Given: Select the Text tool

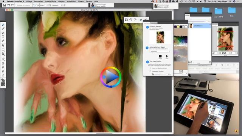Looking at the screenshot, I should click(3, 37).
